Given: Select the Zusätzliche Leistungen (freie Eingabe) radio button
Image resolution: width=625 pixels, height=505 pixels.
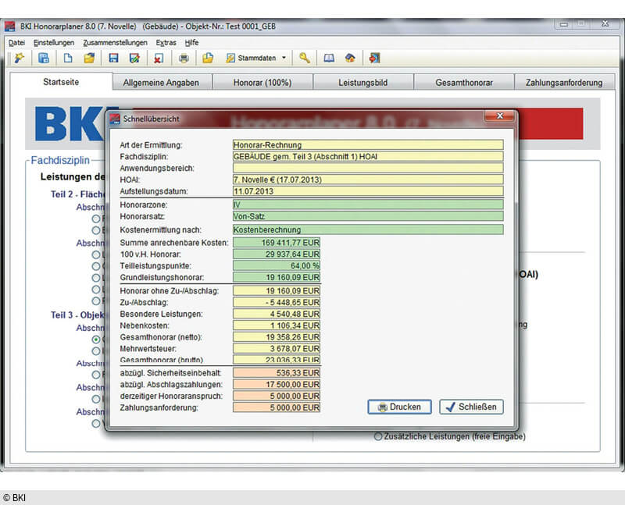Looking at the screenshot, I should tap(378, 436).
